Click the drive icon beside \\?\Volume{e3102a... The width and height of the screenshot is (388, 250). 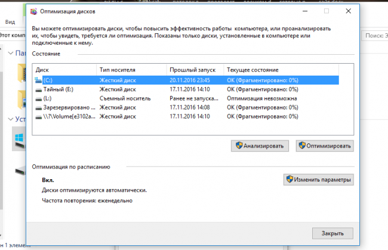coord(38,117)
